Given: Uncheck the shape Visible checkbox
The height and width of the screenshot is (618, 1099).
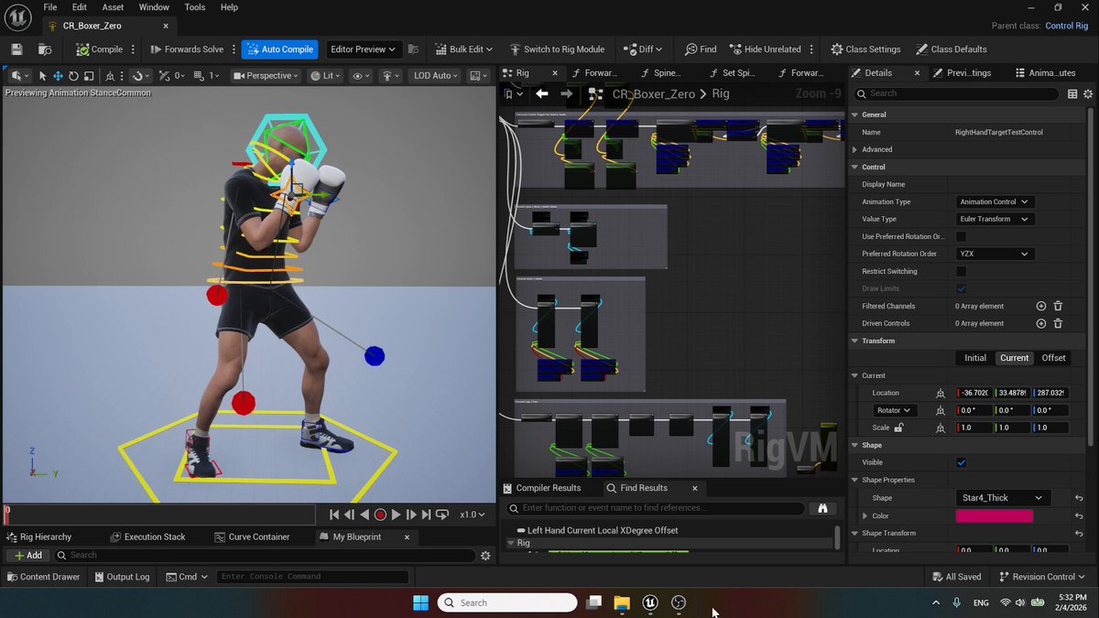Looking at the screenshot, I should 961,462.
